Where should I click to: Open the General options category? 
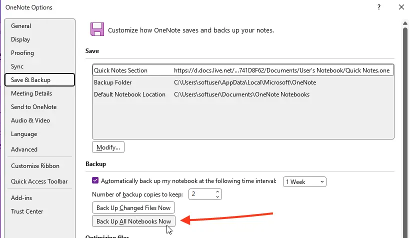pos(21,26)
